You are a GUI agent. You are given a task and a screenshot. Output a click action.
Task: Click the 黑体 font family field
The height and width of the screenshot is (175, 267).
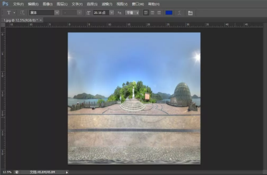pyautogui.click(x=42, y=13)
